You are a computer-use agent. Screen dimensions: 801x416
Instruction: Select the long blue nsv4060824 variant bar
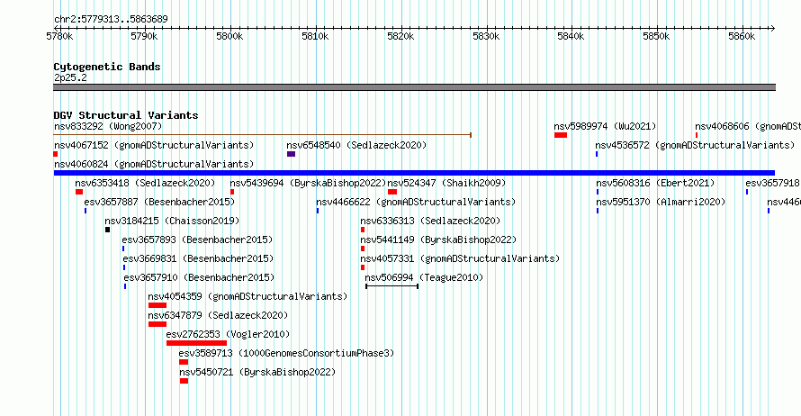coord(414,173)
